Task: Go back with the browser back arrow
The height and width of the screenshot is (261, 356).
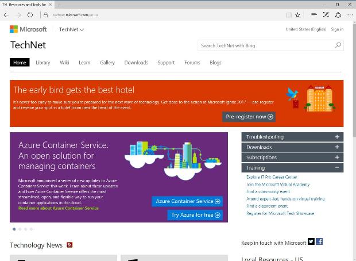Action: [x=6, y=15]
